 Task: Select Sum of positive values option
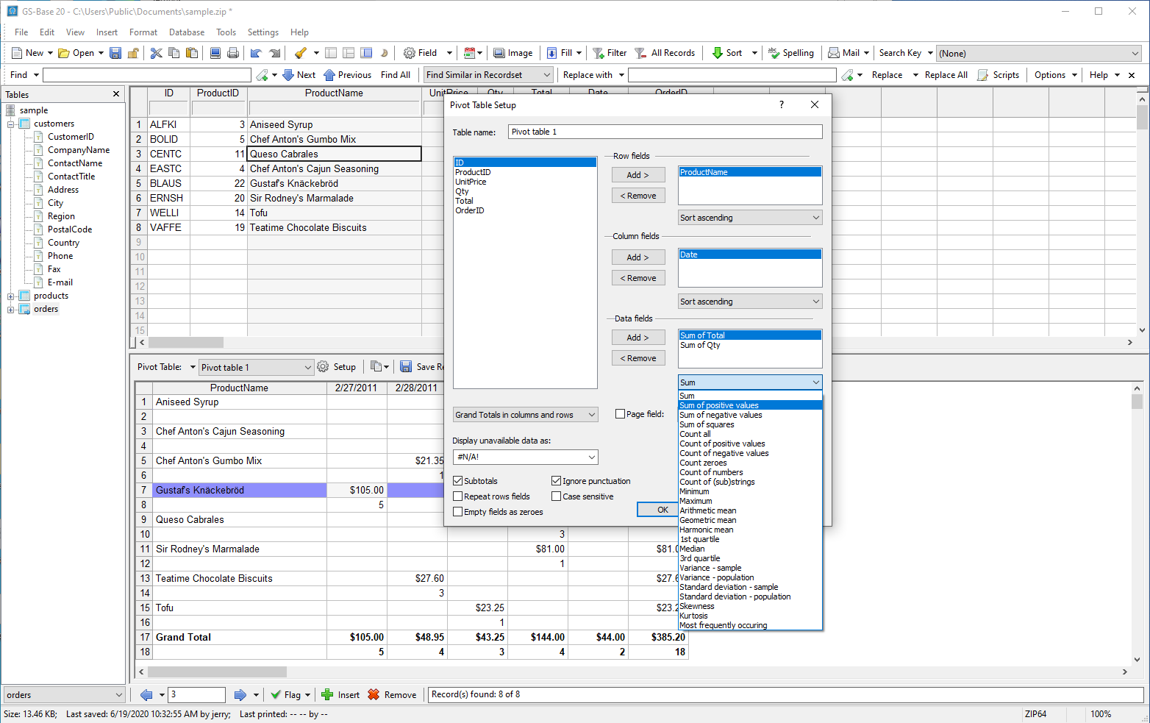point(750,405)
